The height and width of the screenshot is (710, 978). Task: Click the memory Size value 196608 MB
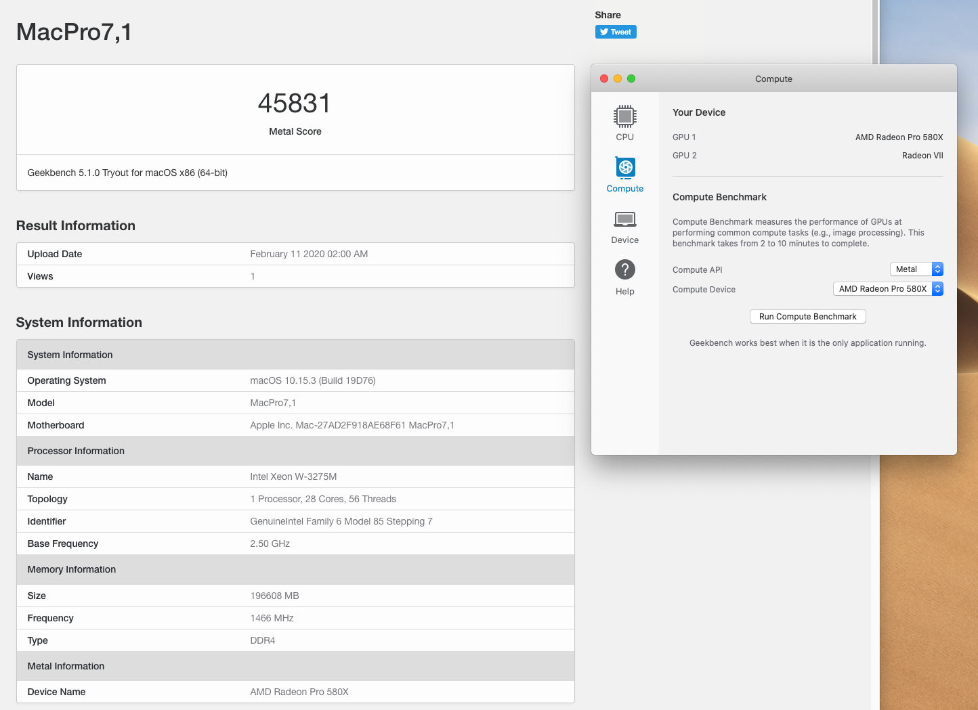274,596
